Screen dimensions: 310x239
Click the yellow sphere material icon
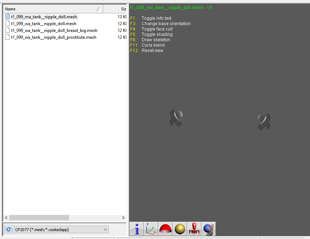180,229
